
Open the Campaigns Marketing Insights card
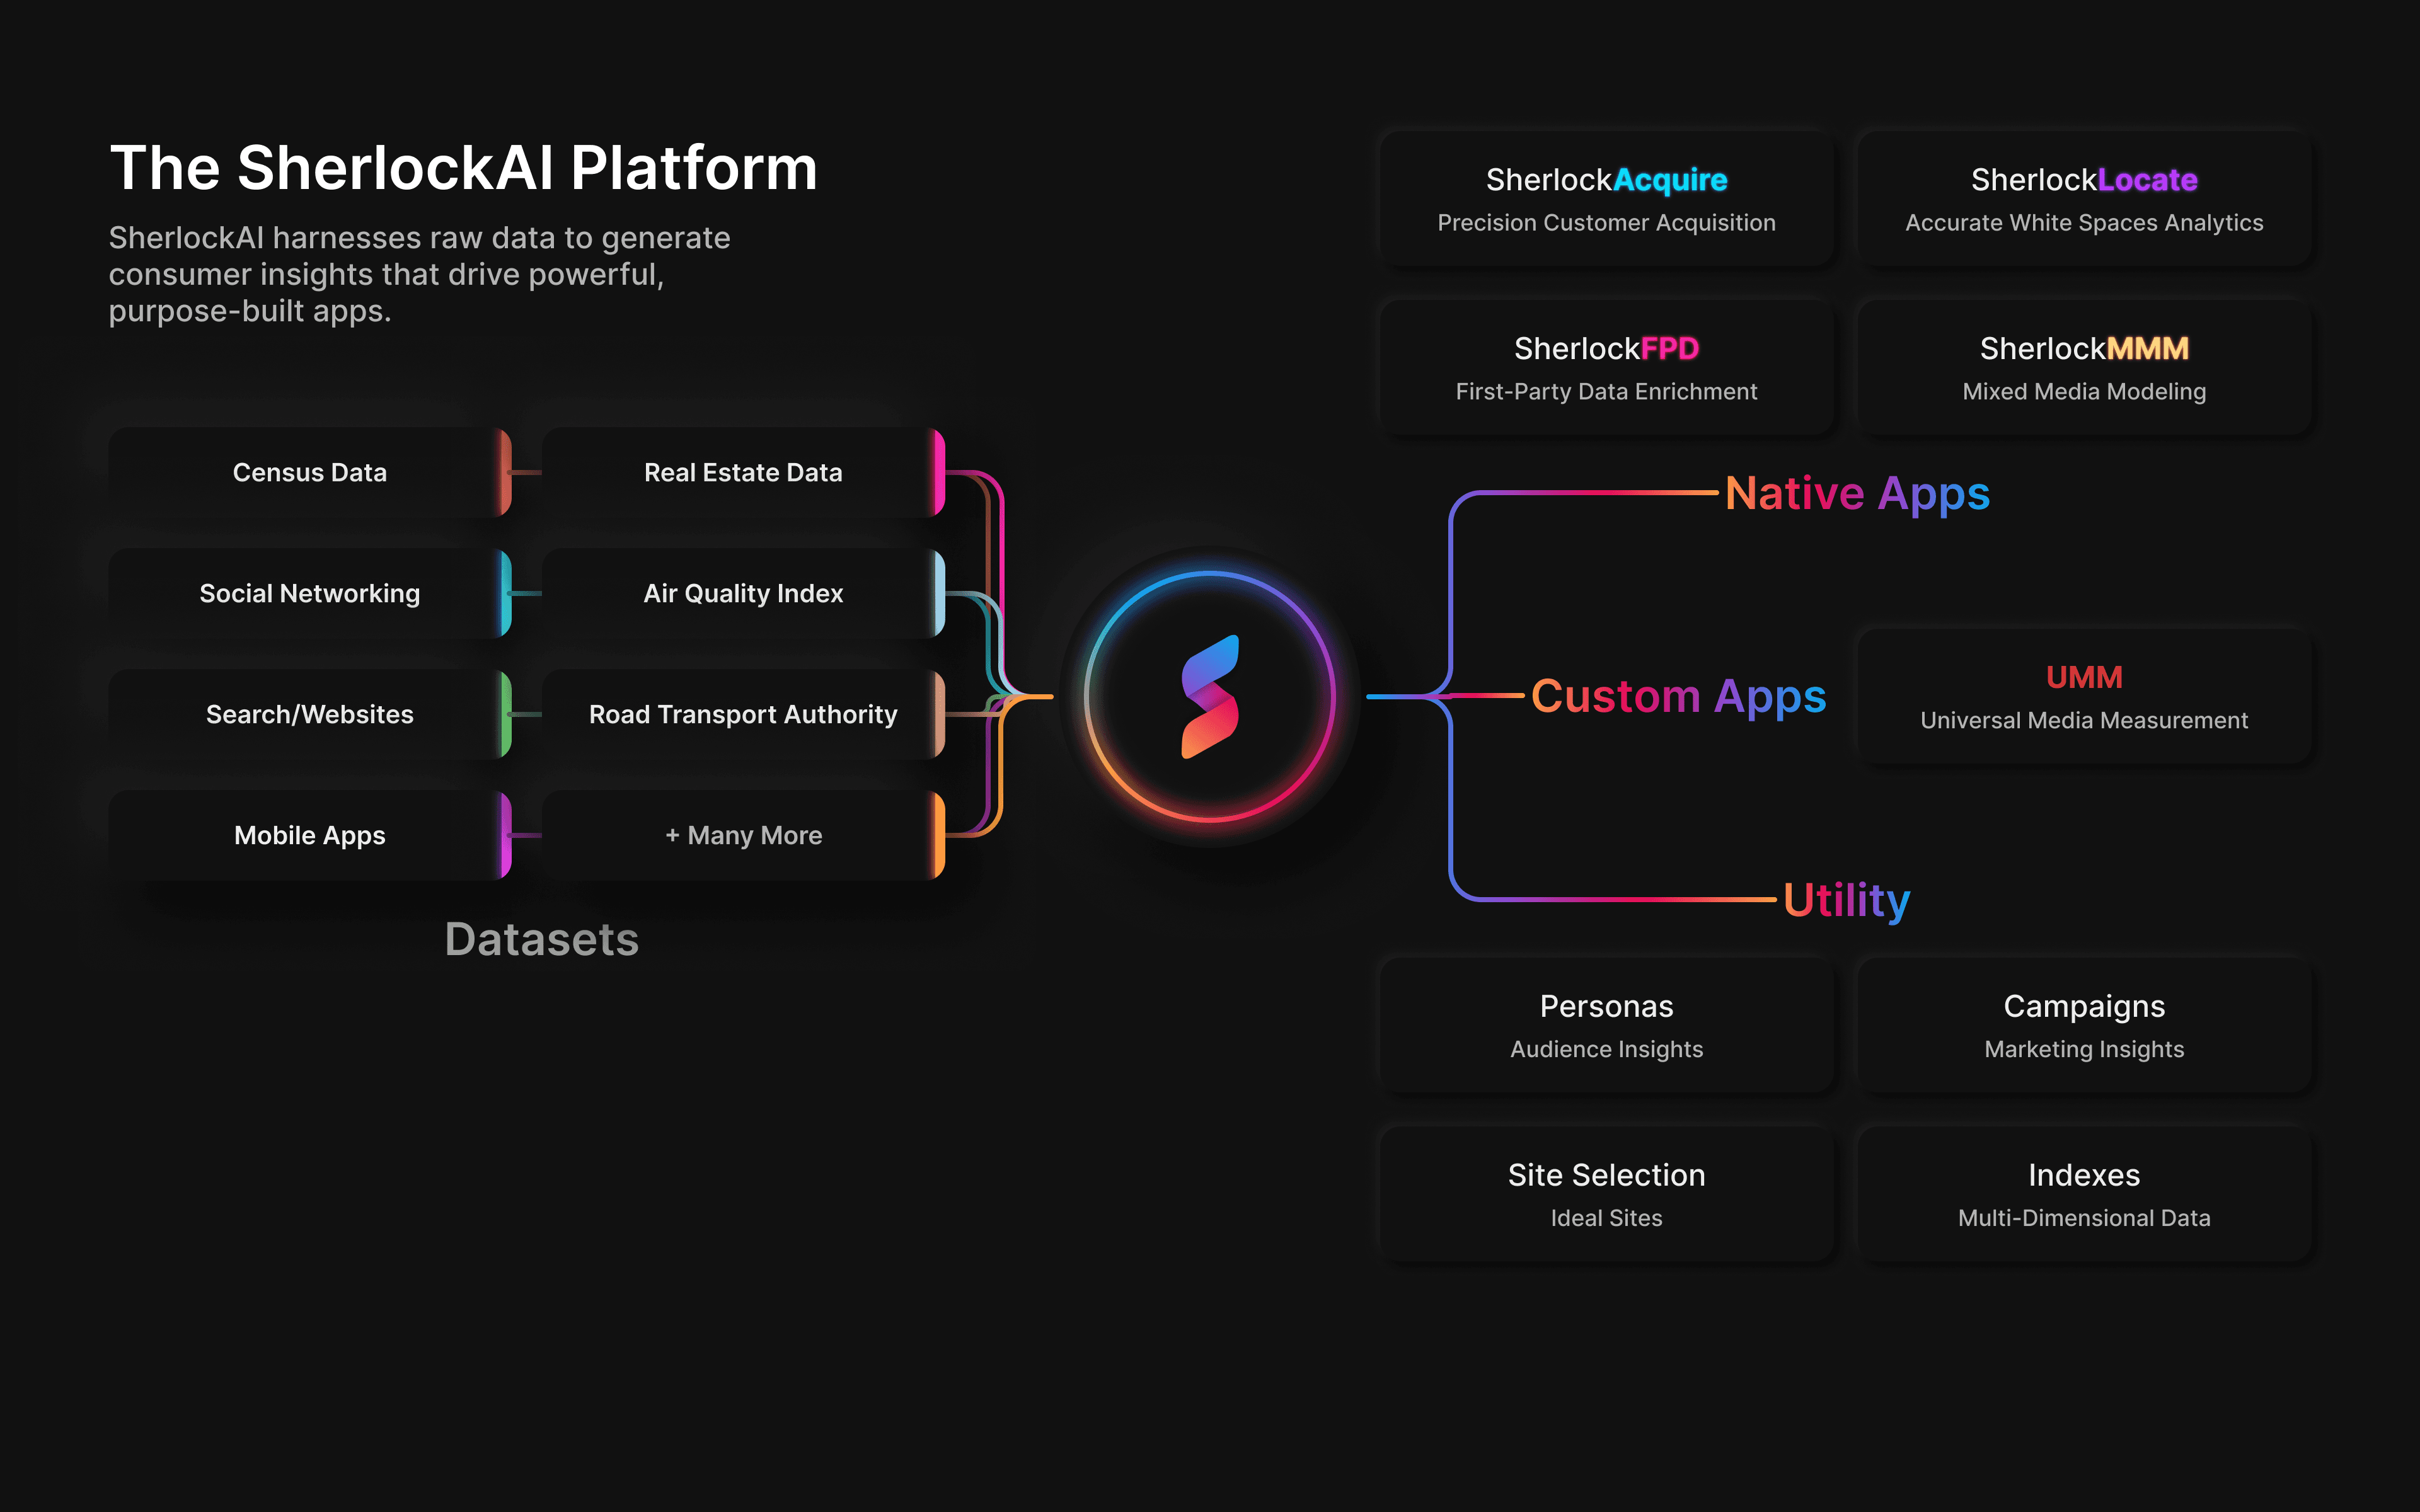(2083, 1026)
